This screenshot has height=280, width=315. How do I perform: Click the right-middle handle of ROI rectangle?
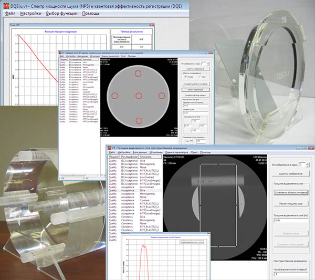coord(236,205)
